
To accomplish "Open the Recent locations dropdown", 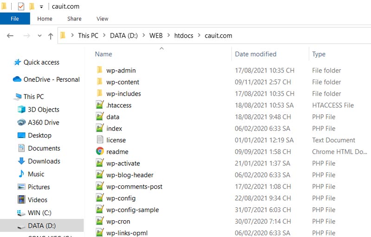I will [x=39, y=36].
